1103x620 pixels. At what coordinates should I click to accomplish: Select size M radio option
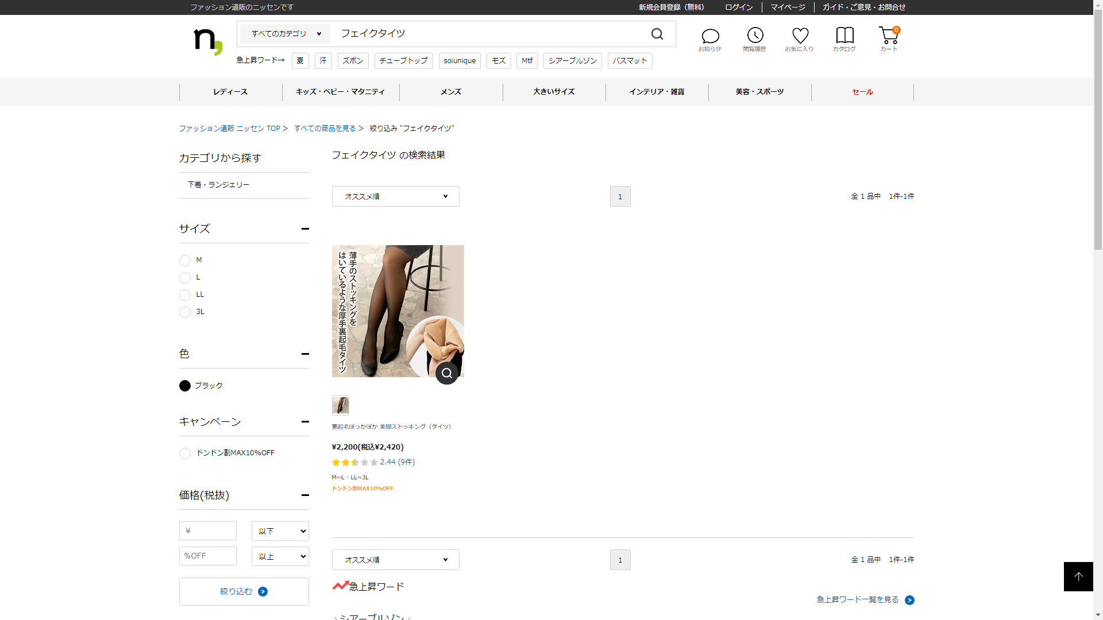point(185,261)
